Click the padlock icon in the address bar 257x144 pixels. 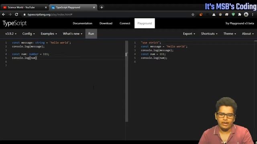click(x=24, y=14)
